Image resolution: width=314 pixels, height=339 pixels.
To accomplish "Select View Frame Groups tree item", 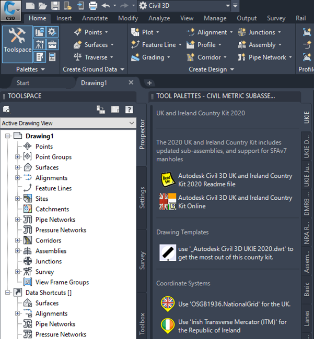I will tap(62, 282).
